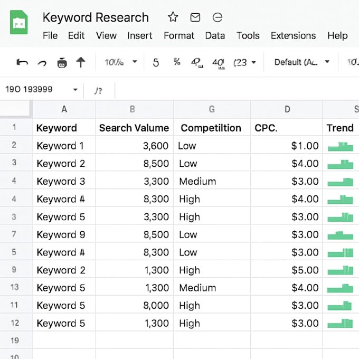359x359 pixels.
Task: Click the 'Keyword' header cell
Action: point(64,127)
